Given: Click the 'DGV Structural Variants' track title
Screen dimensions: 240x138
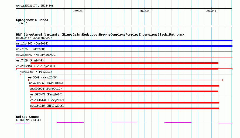Looking at the screenshot, I should 100,34.
